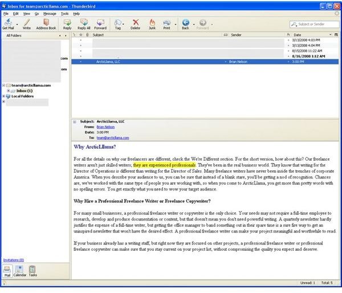This screenshot has height=293, width=342.
Task: Click the toolbar Forward message icon
Action: (100, 24)
